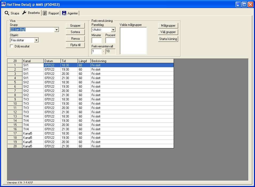The image size is (255, 187).
Task: Click the Frekvensintervall end field showing 10
Action: pos(110,51)
